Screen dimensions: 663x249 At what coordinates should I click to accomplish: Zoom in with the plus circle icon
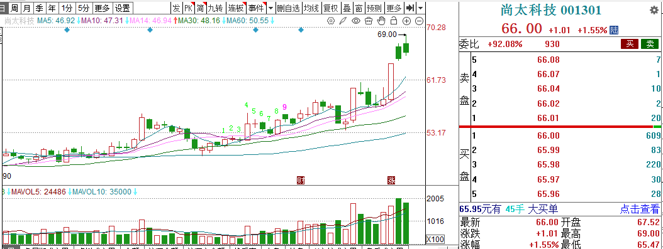click(406, 21)
